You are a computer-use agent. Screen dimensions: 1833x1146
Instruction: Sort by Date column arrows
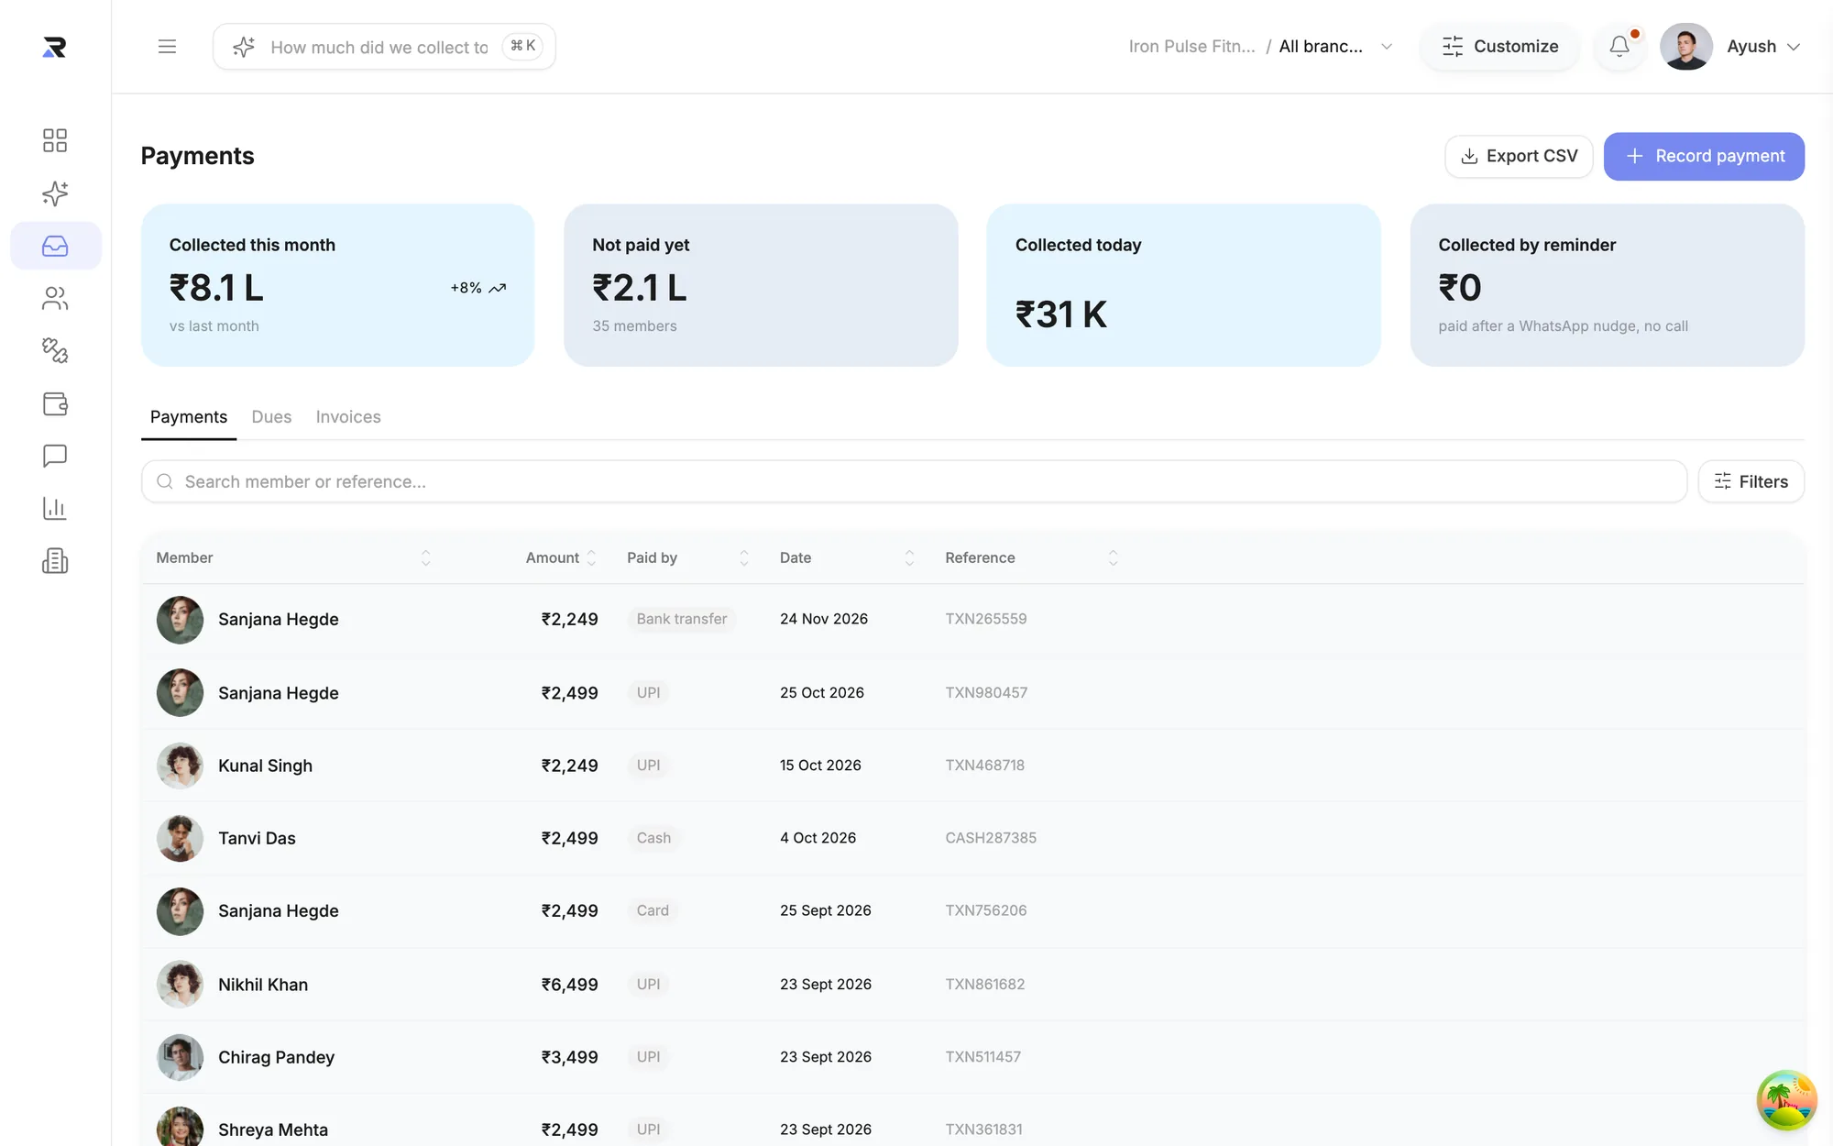click(909, 557)
